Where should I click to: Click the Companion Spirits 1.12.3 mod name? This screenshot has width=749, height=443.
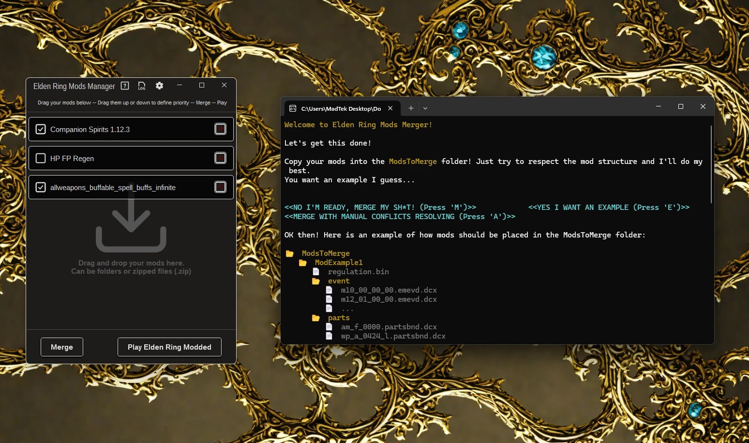[x=90, y=130]
